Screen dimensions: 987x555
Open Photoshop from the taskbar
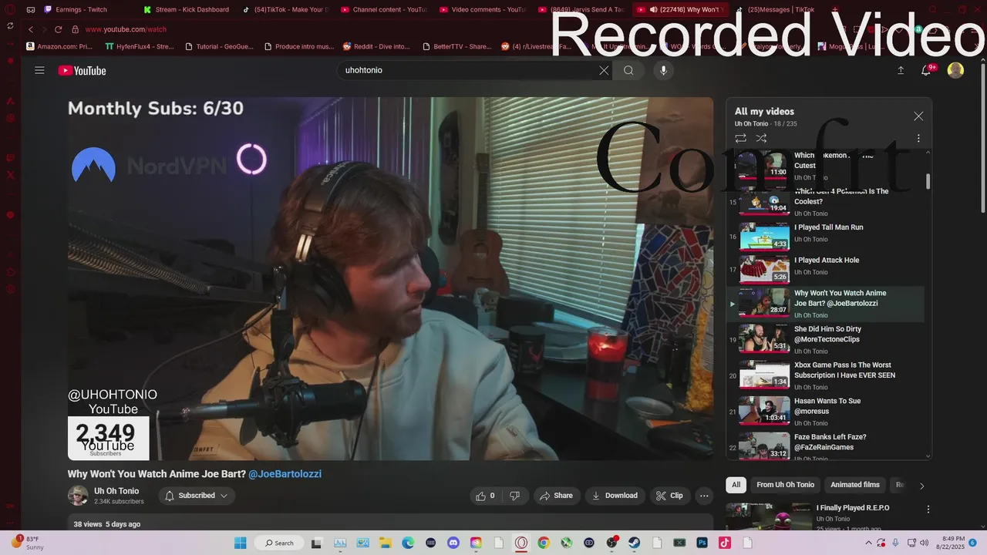(702, 543)
